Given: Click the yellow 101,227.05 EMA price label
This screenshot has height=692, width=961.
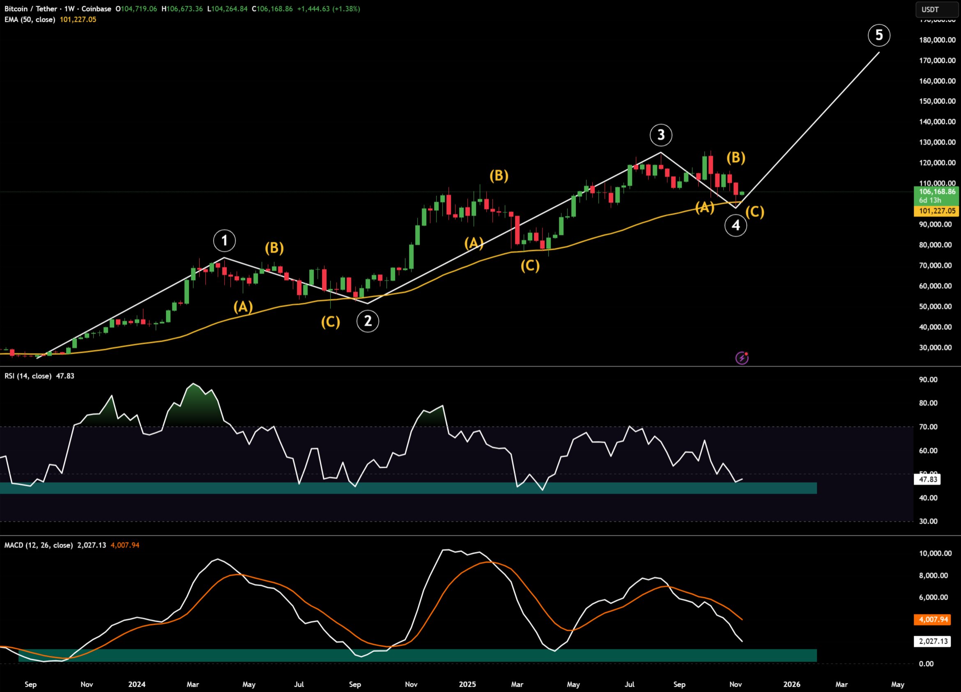Looking at the screenshot, I should [x=936, y=211].
